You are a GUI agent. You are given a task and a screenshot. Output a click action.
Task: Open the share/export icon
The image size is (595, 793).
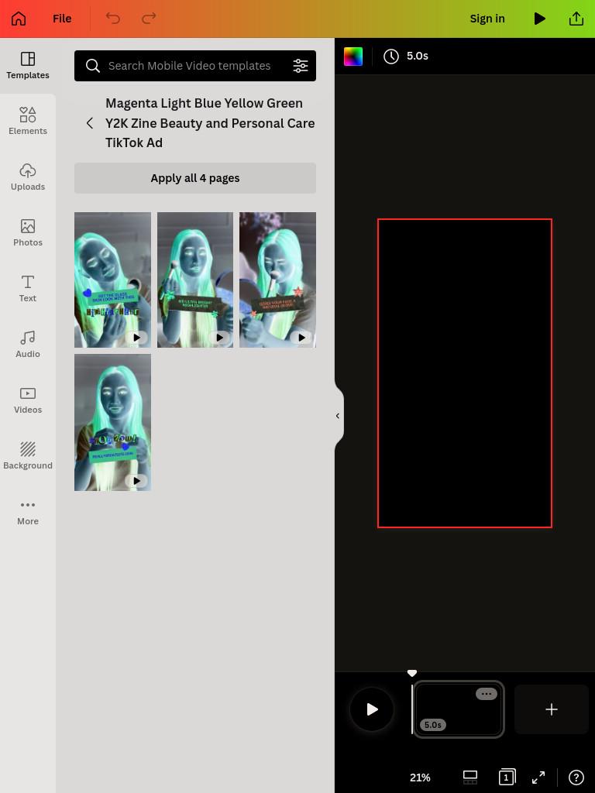(x=576, y=19)
